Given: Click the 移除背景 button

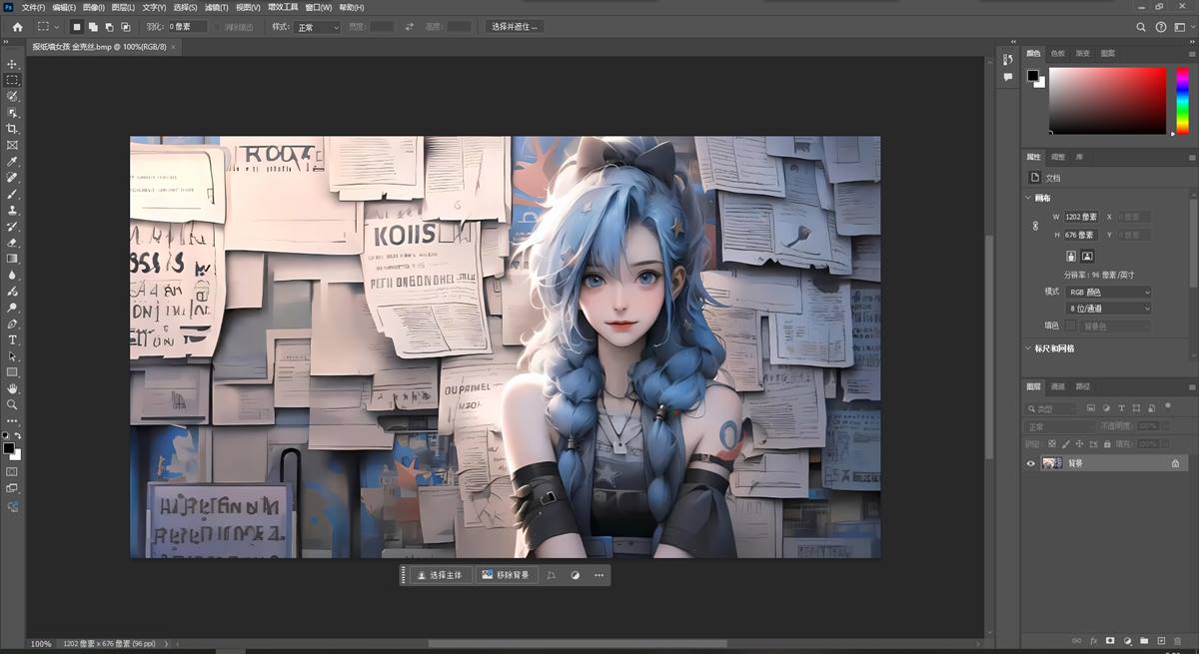Looking at the screenshot, I should (506, 575).
